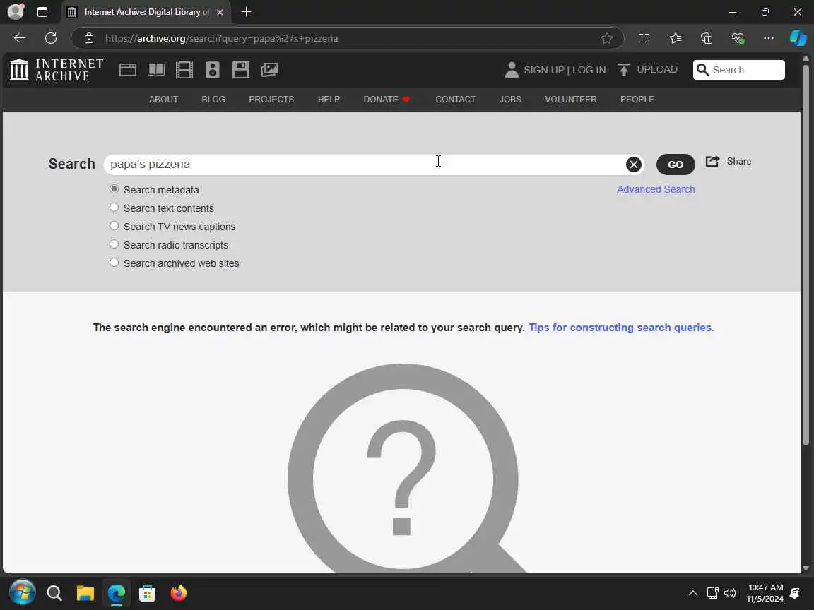Open the ABOUT menu item
The image size is (814, 610).
pos(163,99)
